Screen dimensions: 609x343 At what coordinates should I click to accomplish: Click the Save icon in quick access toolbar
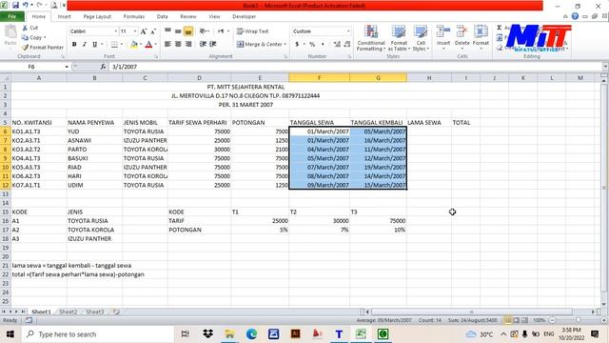pos(15,5)
